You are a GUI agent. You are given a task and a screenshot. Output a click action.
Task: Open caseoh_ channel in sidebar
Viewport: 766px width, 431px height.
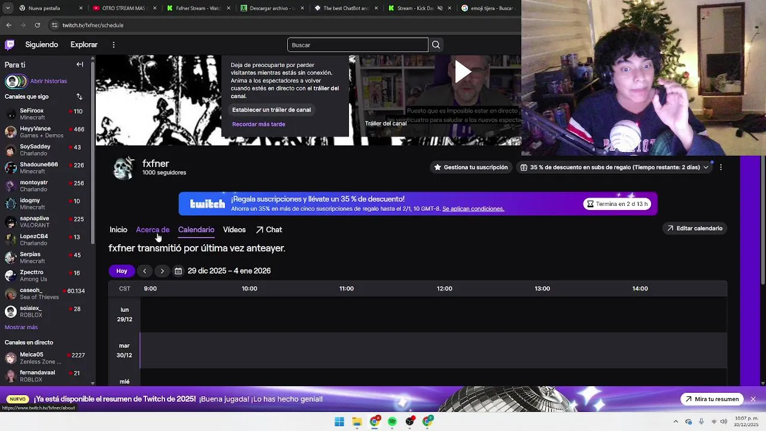tap(44, 293)
